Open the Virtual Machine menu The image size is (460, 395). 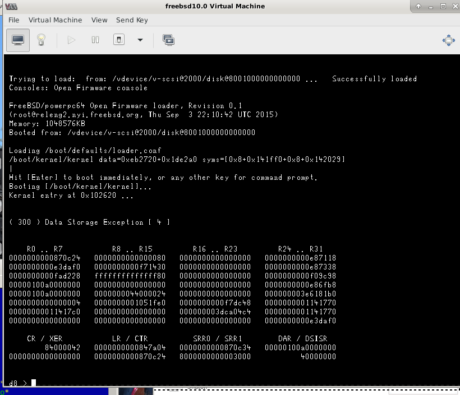[55, 20]
